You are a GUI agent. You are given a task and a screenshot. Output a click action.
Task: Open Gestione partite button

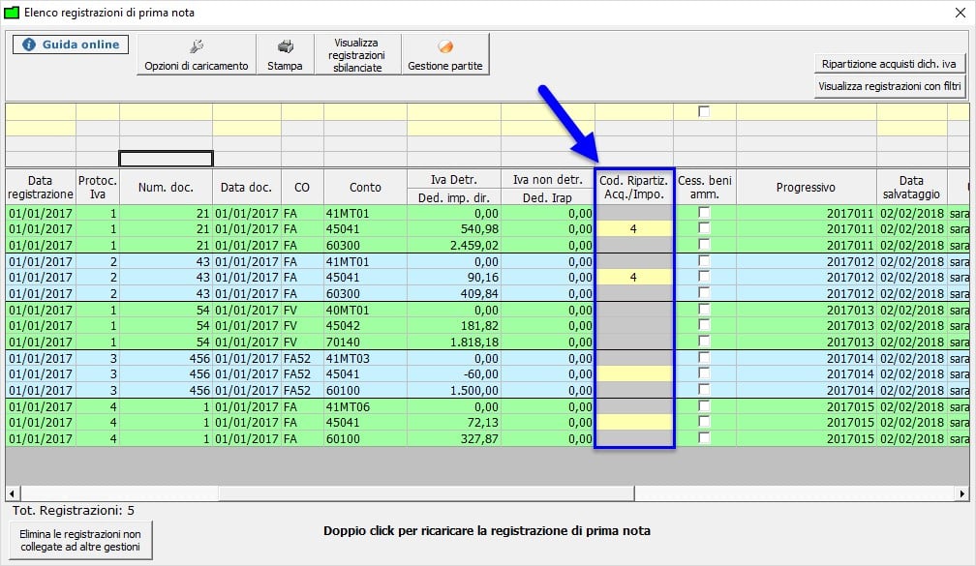coord(445,55)
